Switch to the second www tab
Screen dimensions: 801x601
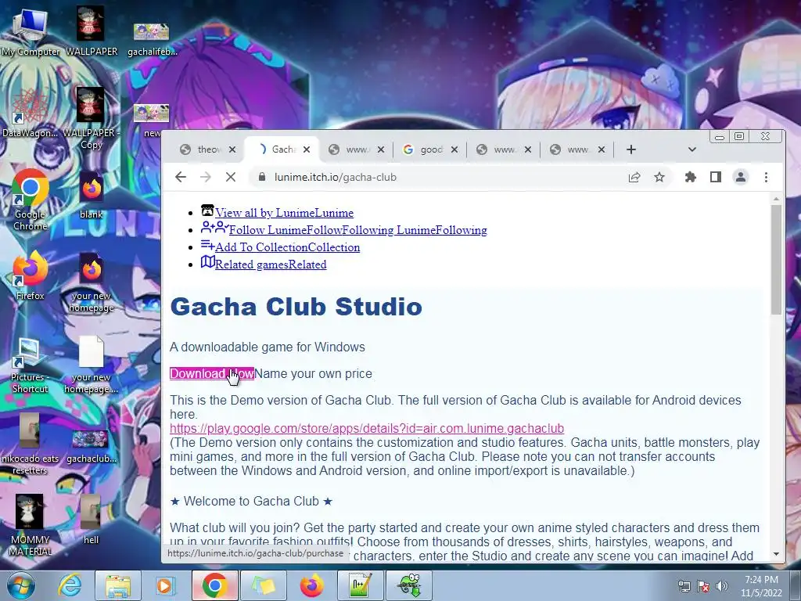[503, 149]
